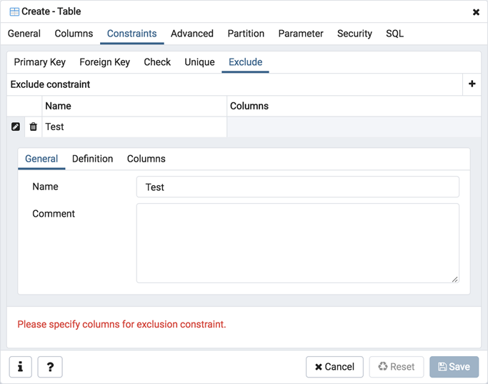Click the edit icon for Test row
488x384 pixels.
pyautogui.click(x=16, y=127)
